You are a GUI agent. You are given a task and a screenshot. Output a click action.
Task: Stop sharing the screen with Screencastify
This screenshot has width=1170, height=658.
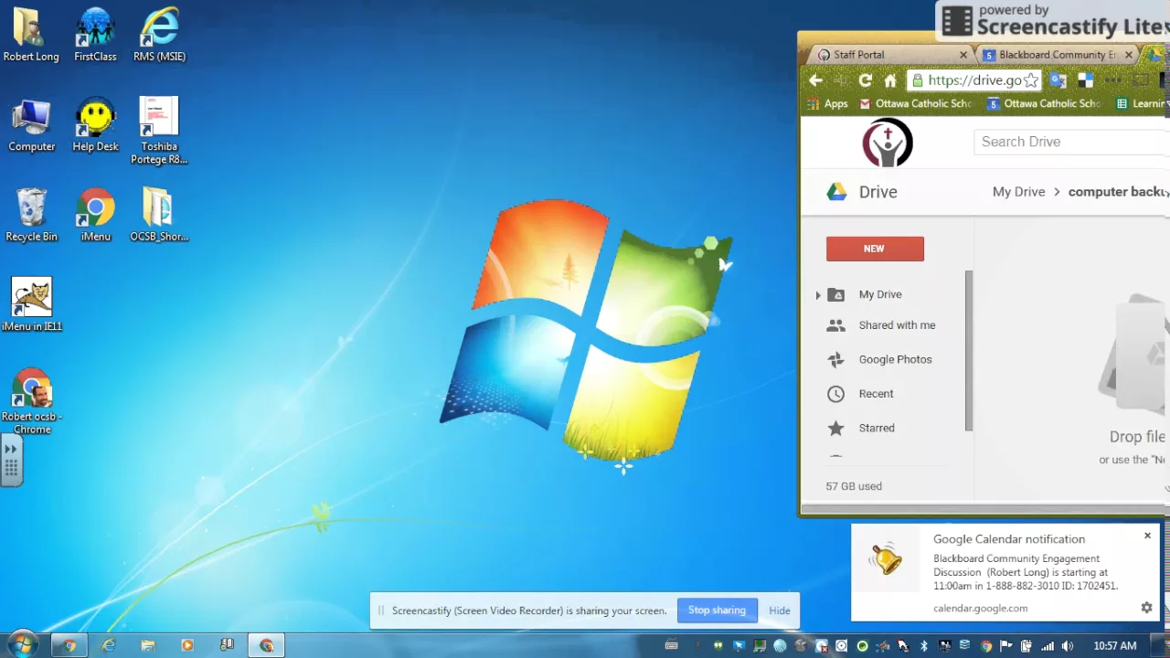[717, 610]
